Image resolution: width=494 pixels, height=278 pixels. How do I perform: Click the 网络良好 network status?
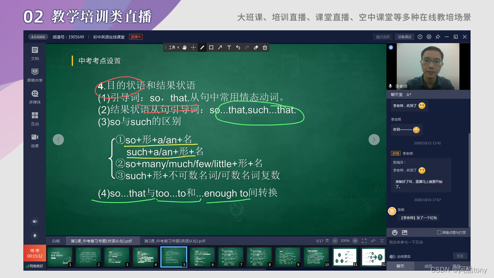click(x=34, y=266)
